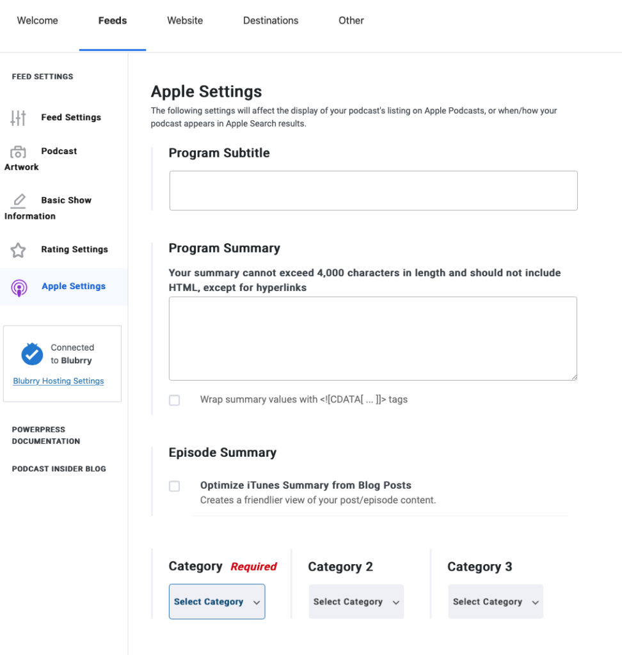622x655 pixels.
Task: Focus the Program Summary text area
Action: [373, 338]
